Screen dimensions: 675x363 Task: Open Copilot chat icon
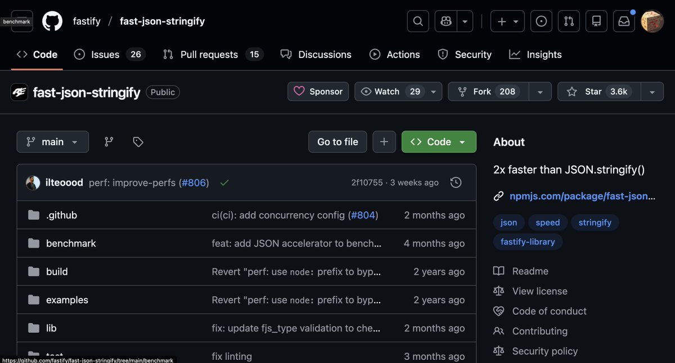(446, 21)
